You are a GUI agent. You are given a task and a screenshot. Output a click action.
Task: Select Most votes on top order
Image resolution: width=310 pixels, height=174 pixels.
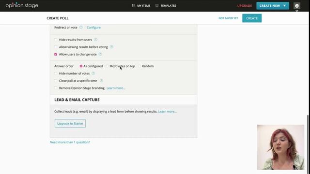[x=108, y=66]
